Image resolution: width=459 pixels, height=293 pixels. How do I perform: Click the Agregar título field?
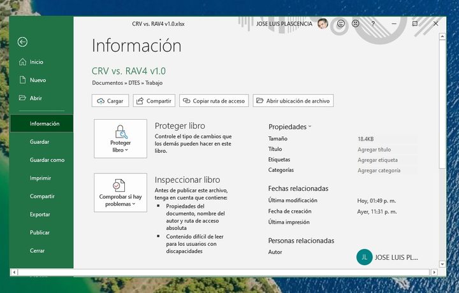click(x=387, y=150)
